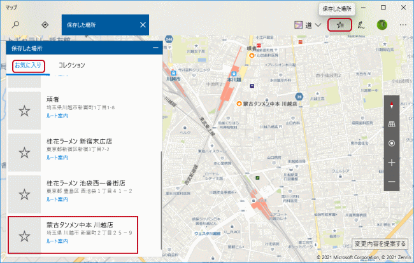
Task: Zoom in with the plus button
Action: tap(392, 163)
